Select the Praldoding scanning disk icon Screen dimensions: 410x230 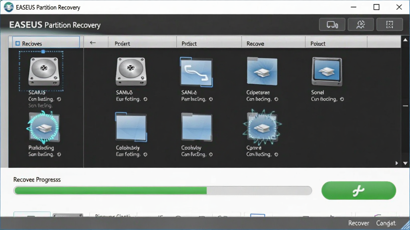point(43,127)
